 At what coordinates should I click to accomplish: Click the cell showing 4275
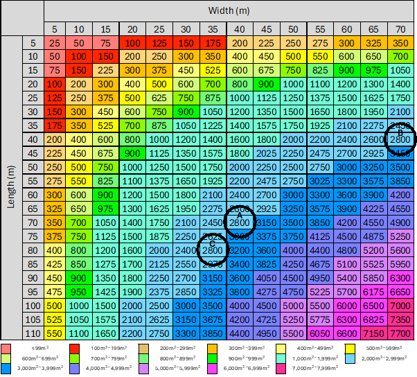(267, 292)
